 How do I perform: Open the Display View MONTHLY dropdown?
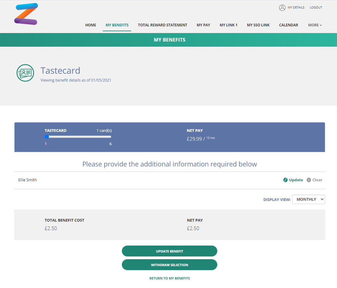[309, 199]
